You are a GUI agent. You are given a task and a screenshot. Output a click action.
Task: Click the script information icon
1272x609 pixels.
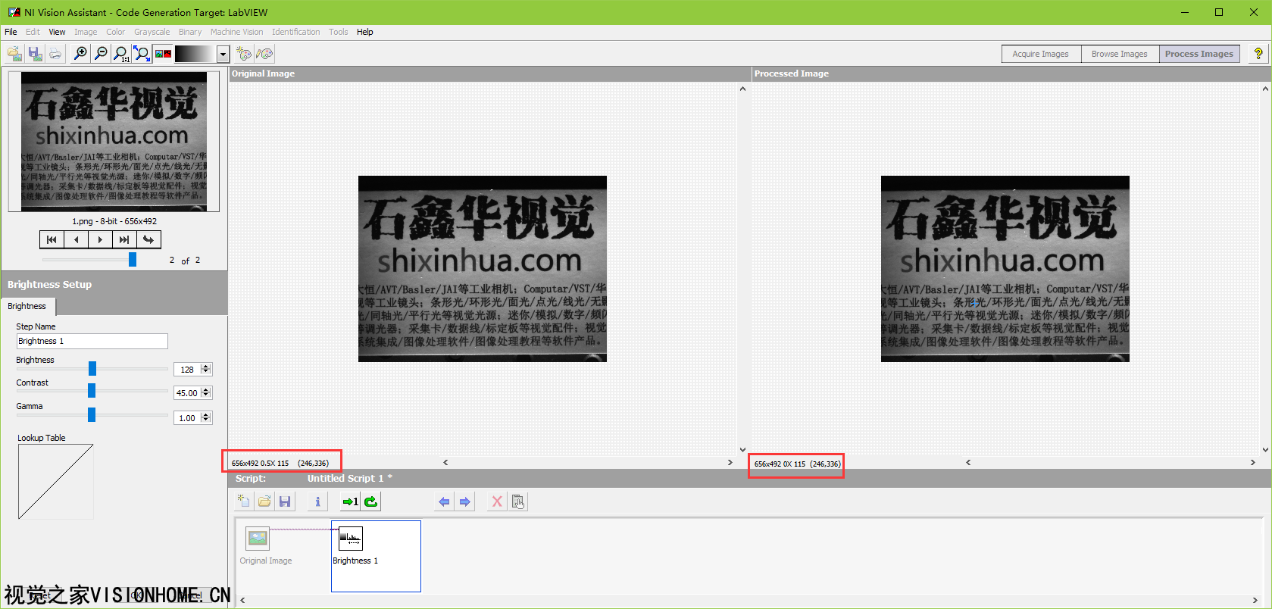click(x=317, y=501)
